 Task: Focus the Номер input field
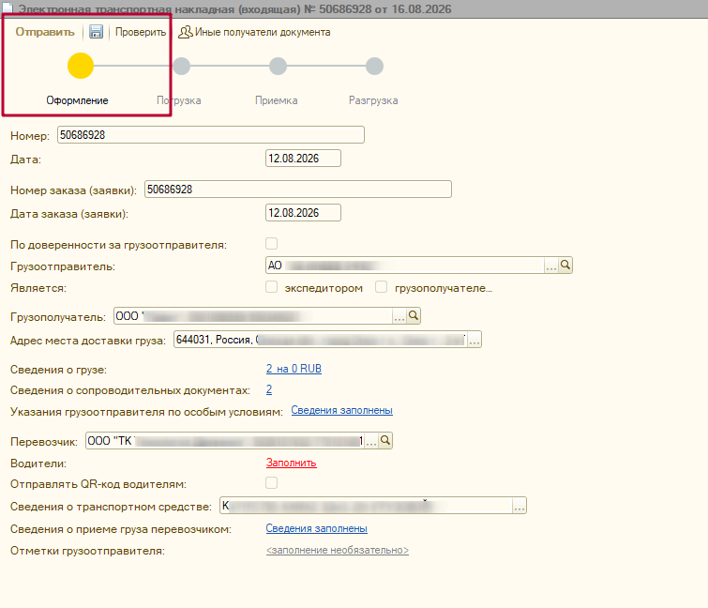211,135
